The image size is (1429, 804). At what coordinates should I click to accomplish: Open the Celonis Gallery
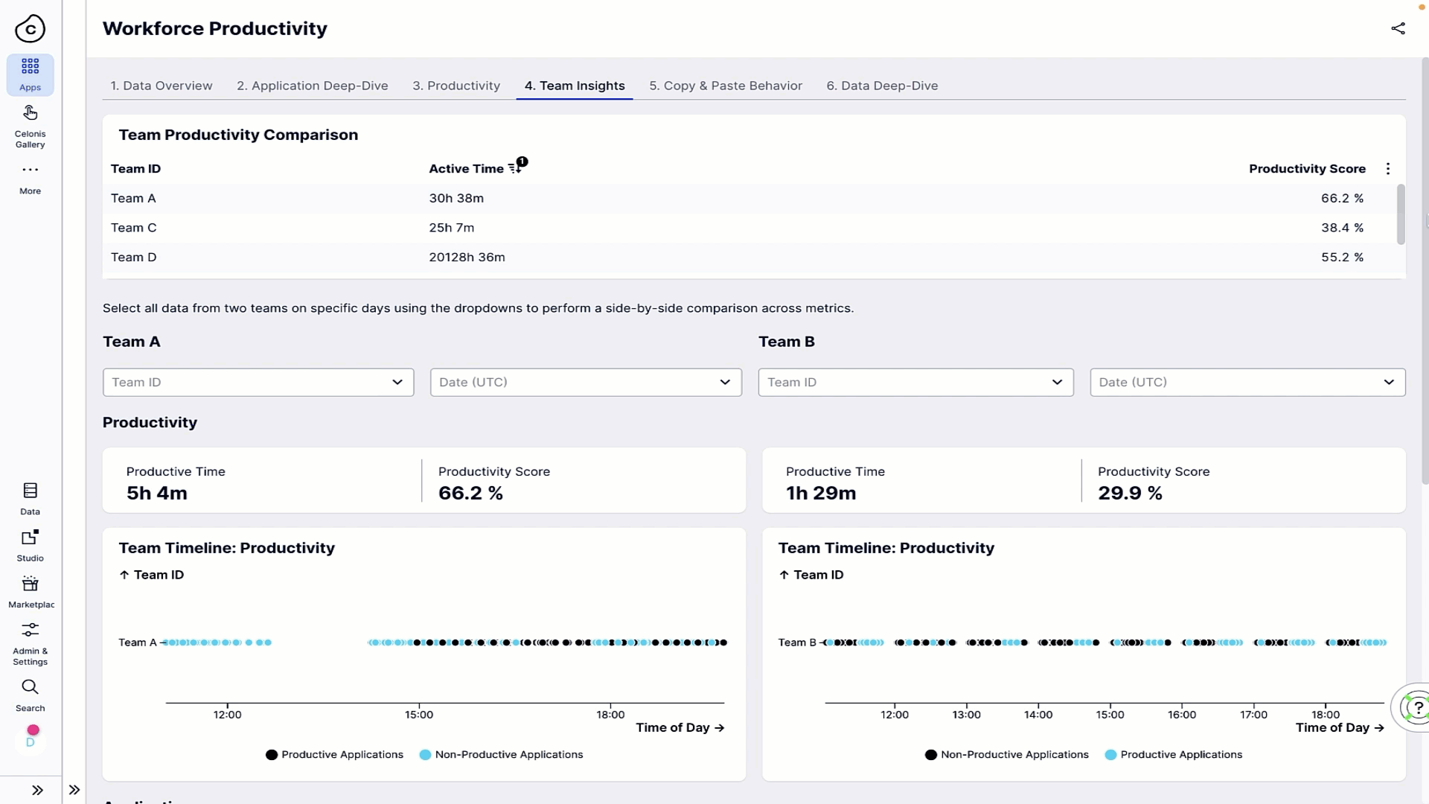click(30, 124)
